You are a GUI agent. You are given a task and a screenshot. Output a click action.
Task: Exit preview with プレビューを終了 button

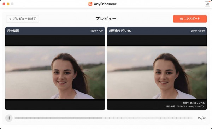pos(23,19)
